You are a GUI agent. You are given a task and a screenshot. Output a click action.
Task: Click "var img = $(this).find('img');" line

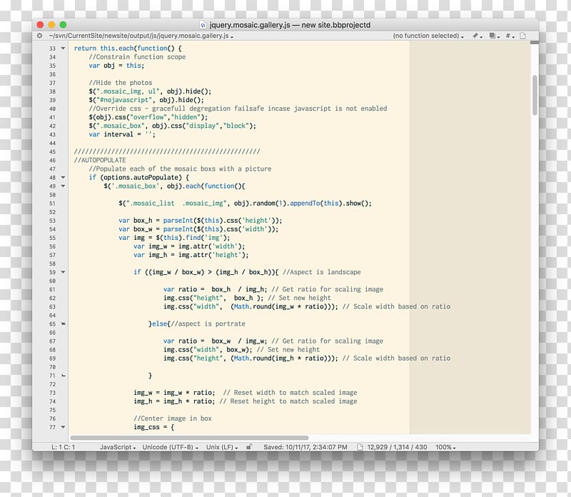click(x=174, y=238)
